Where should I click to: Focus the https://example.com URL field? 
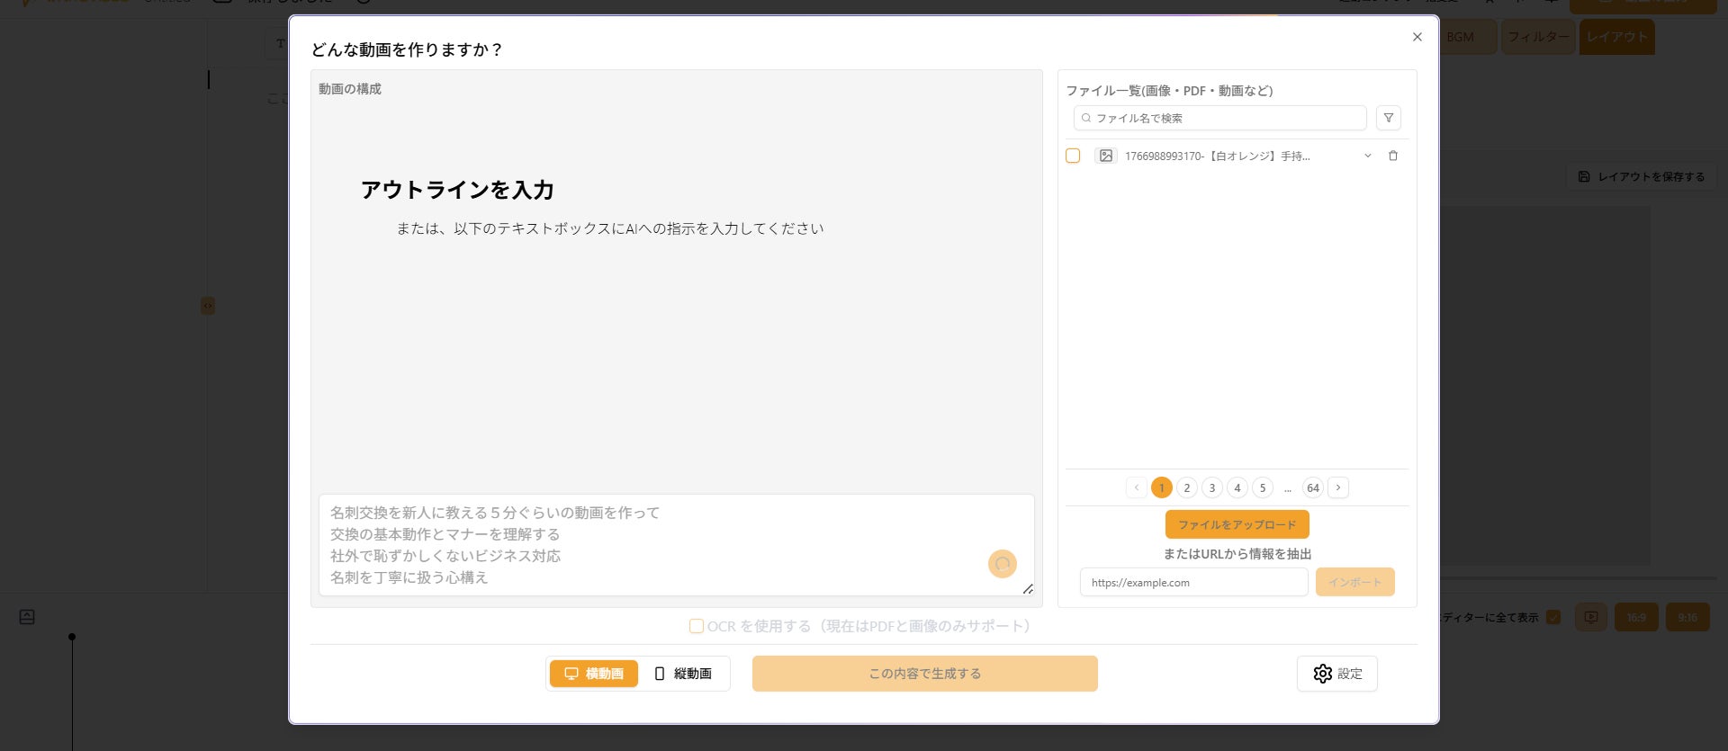click(x=1194, y=582)
